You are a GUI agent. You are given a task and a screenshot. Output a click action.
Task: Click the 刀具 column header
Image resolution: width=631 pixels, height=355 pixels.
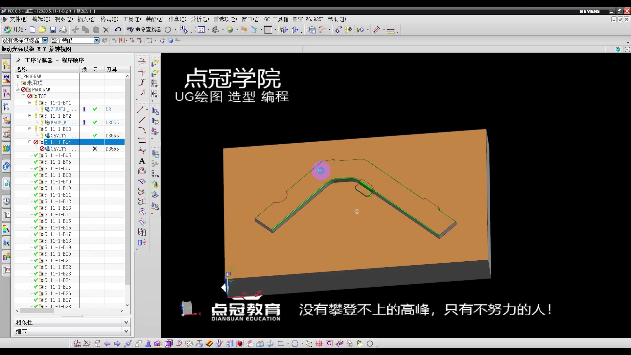117,69
